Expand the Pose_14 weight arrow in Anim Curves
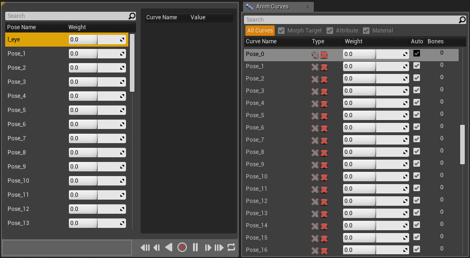The width and height of the screenshot is (470, 258). pos(405,226)
